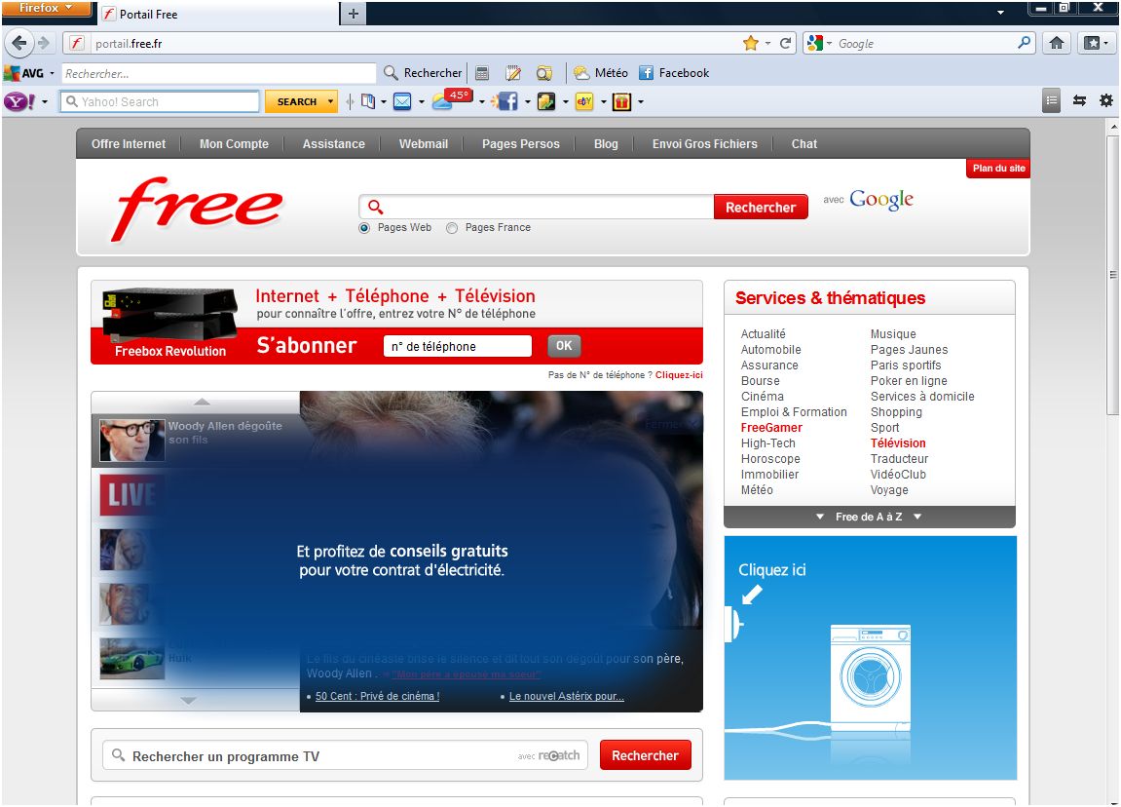Click the Facebook icon in AVG toolbar
This screenshot has width=1121, height=807.
pyautogui.click(x=647, y=73)
